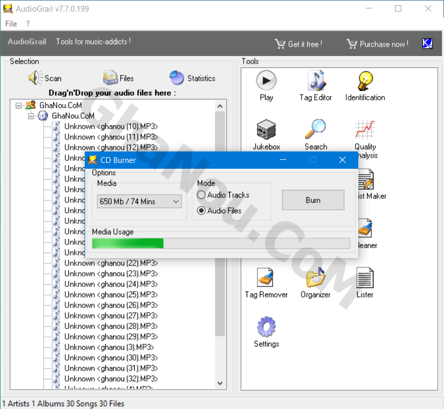Select Unknown <ghanou (23).MP3> track
This screenshot has height=409, width=444.
click(111, 273)
